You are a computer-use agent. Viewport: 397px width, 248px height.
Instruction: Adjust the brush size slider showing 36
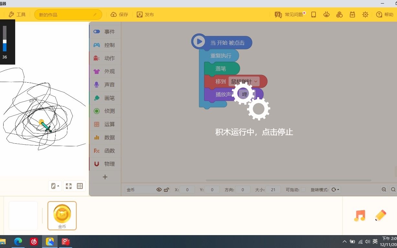pos(5,42)
